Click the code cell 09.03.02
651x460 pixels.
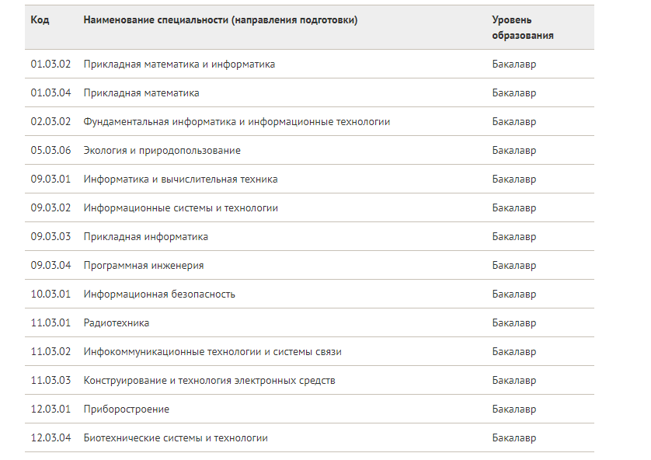[x=50, y=208]
